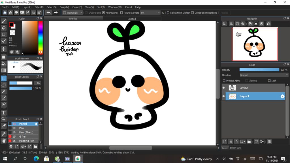Open Layer1 settings gear
This screenshot has height=163, width=290.
tap(282, 96)
